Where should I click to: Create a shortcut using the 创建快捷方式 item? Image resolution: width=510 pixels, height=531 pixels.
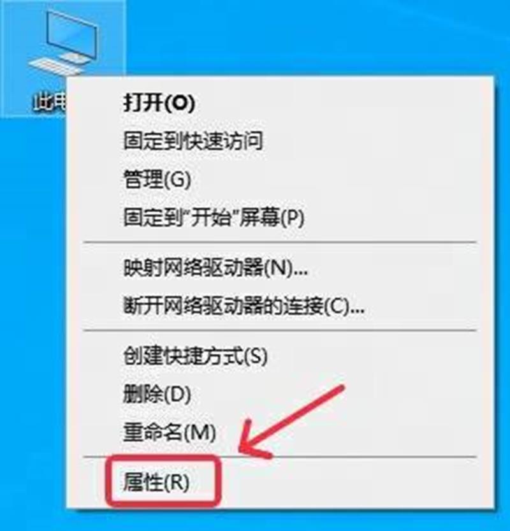click(196, 356)
